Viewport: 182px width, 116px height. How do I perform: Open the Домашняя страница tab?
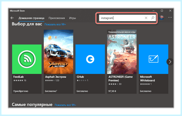(x=31, y=18)
